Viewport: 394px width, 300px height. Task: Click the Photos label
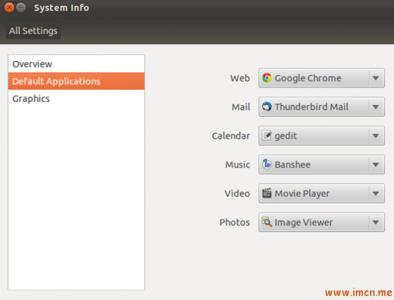click(235, 222)
